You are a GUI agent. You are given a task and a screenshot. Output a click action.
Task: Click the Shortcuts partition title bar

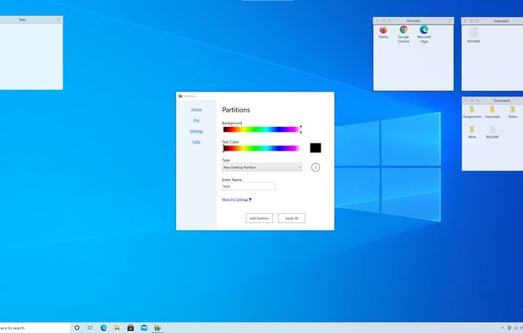pyautogui.click(x=413, y=20)
